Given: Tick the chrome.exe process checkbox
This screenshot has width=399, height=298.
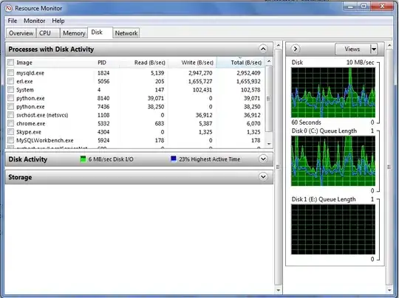Looking at the screenshot, I should pos(10,123).
